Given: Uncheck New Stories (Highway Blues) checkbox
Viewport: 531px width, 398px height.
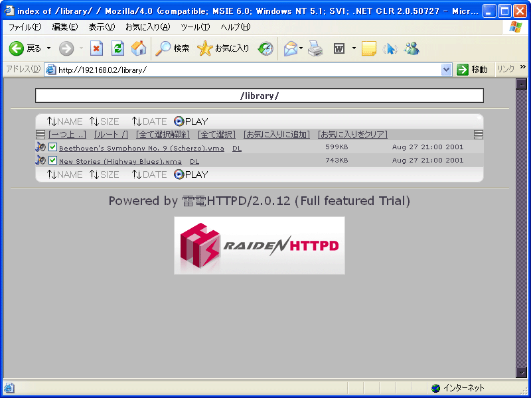Looking at the screenshot, I should tap(52, 160).
